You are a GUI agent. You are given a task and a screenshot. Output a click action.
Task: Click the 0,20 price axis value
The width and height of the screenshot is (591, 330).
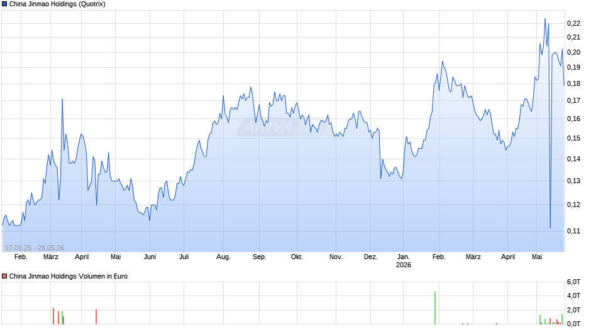point(573,52)
